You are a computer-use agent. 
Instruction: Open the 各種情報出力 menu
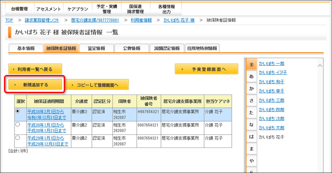coord(167,9)
